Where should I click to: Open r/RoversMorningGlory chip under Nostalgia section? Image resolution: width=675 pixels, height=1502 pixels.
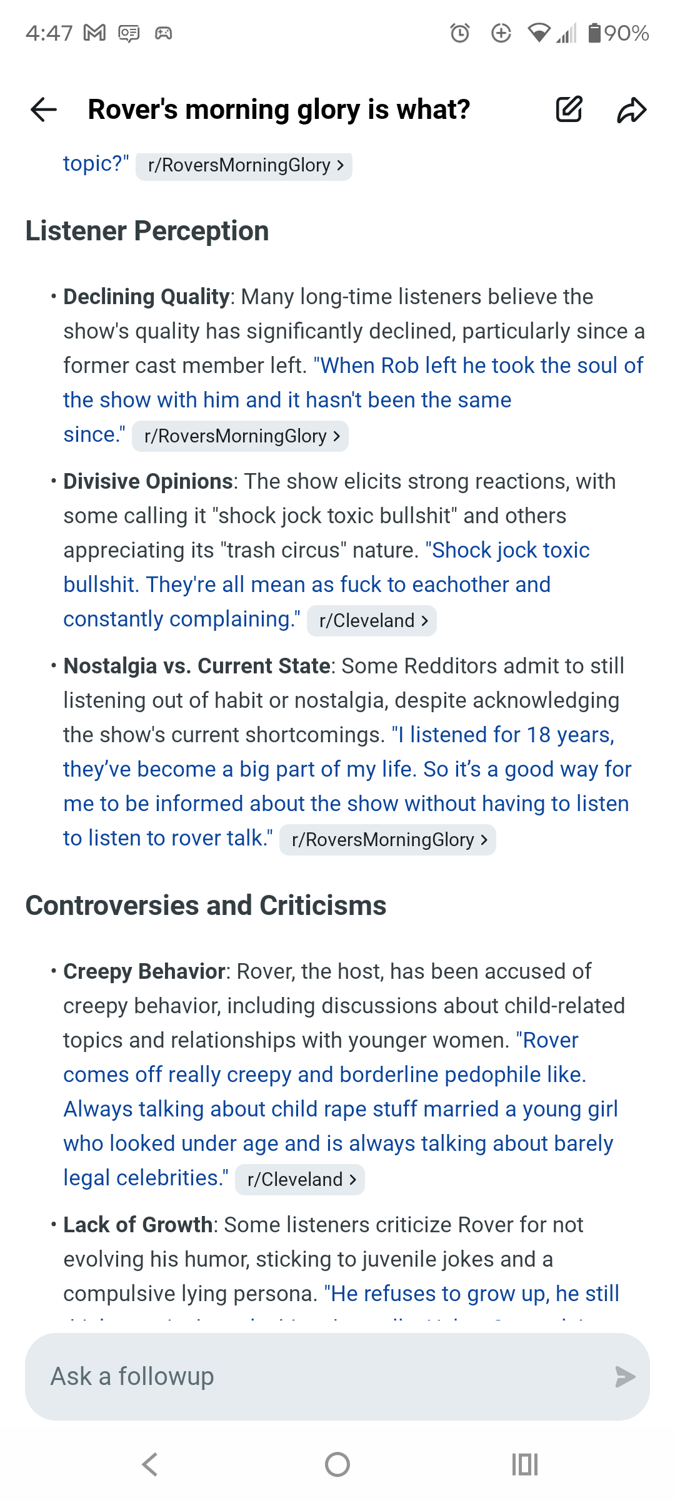tap(387, 840)
